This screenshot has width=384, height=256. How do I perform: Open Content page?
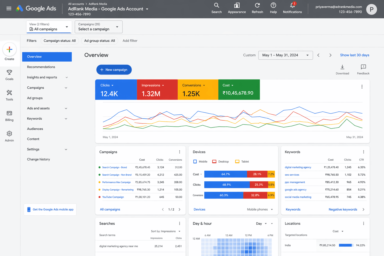[x=33, y=139]
